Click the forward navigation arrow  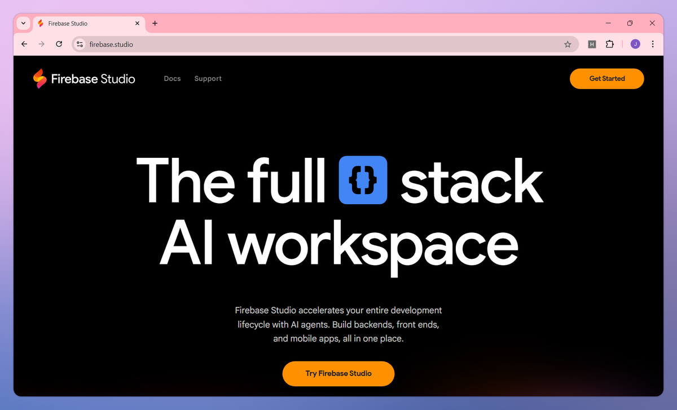tap(41, 43)
